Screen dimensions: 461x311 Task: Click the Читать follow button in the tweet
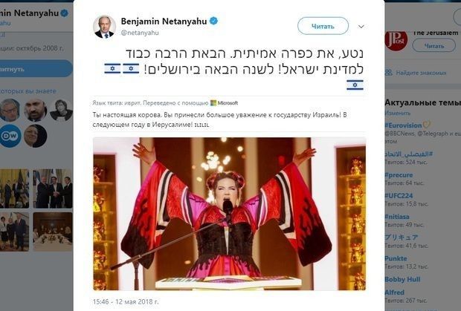[323, 26]
